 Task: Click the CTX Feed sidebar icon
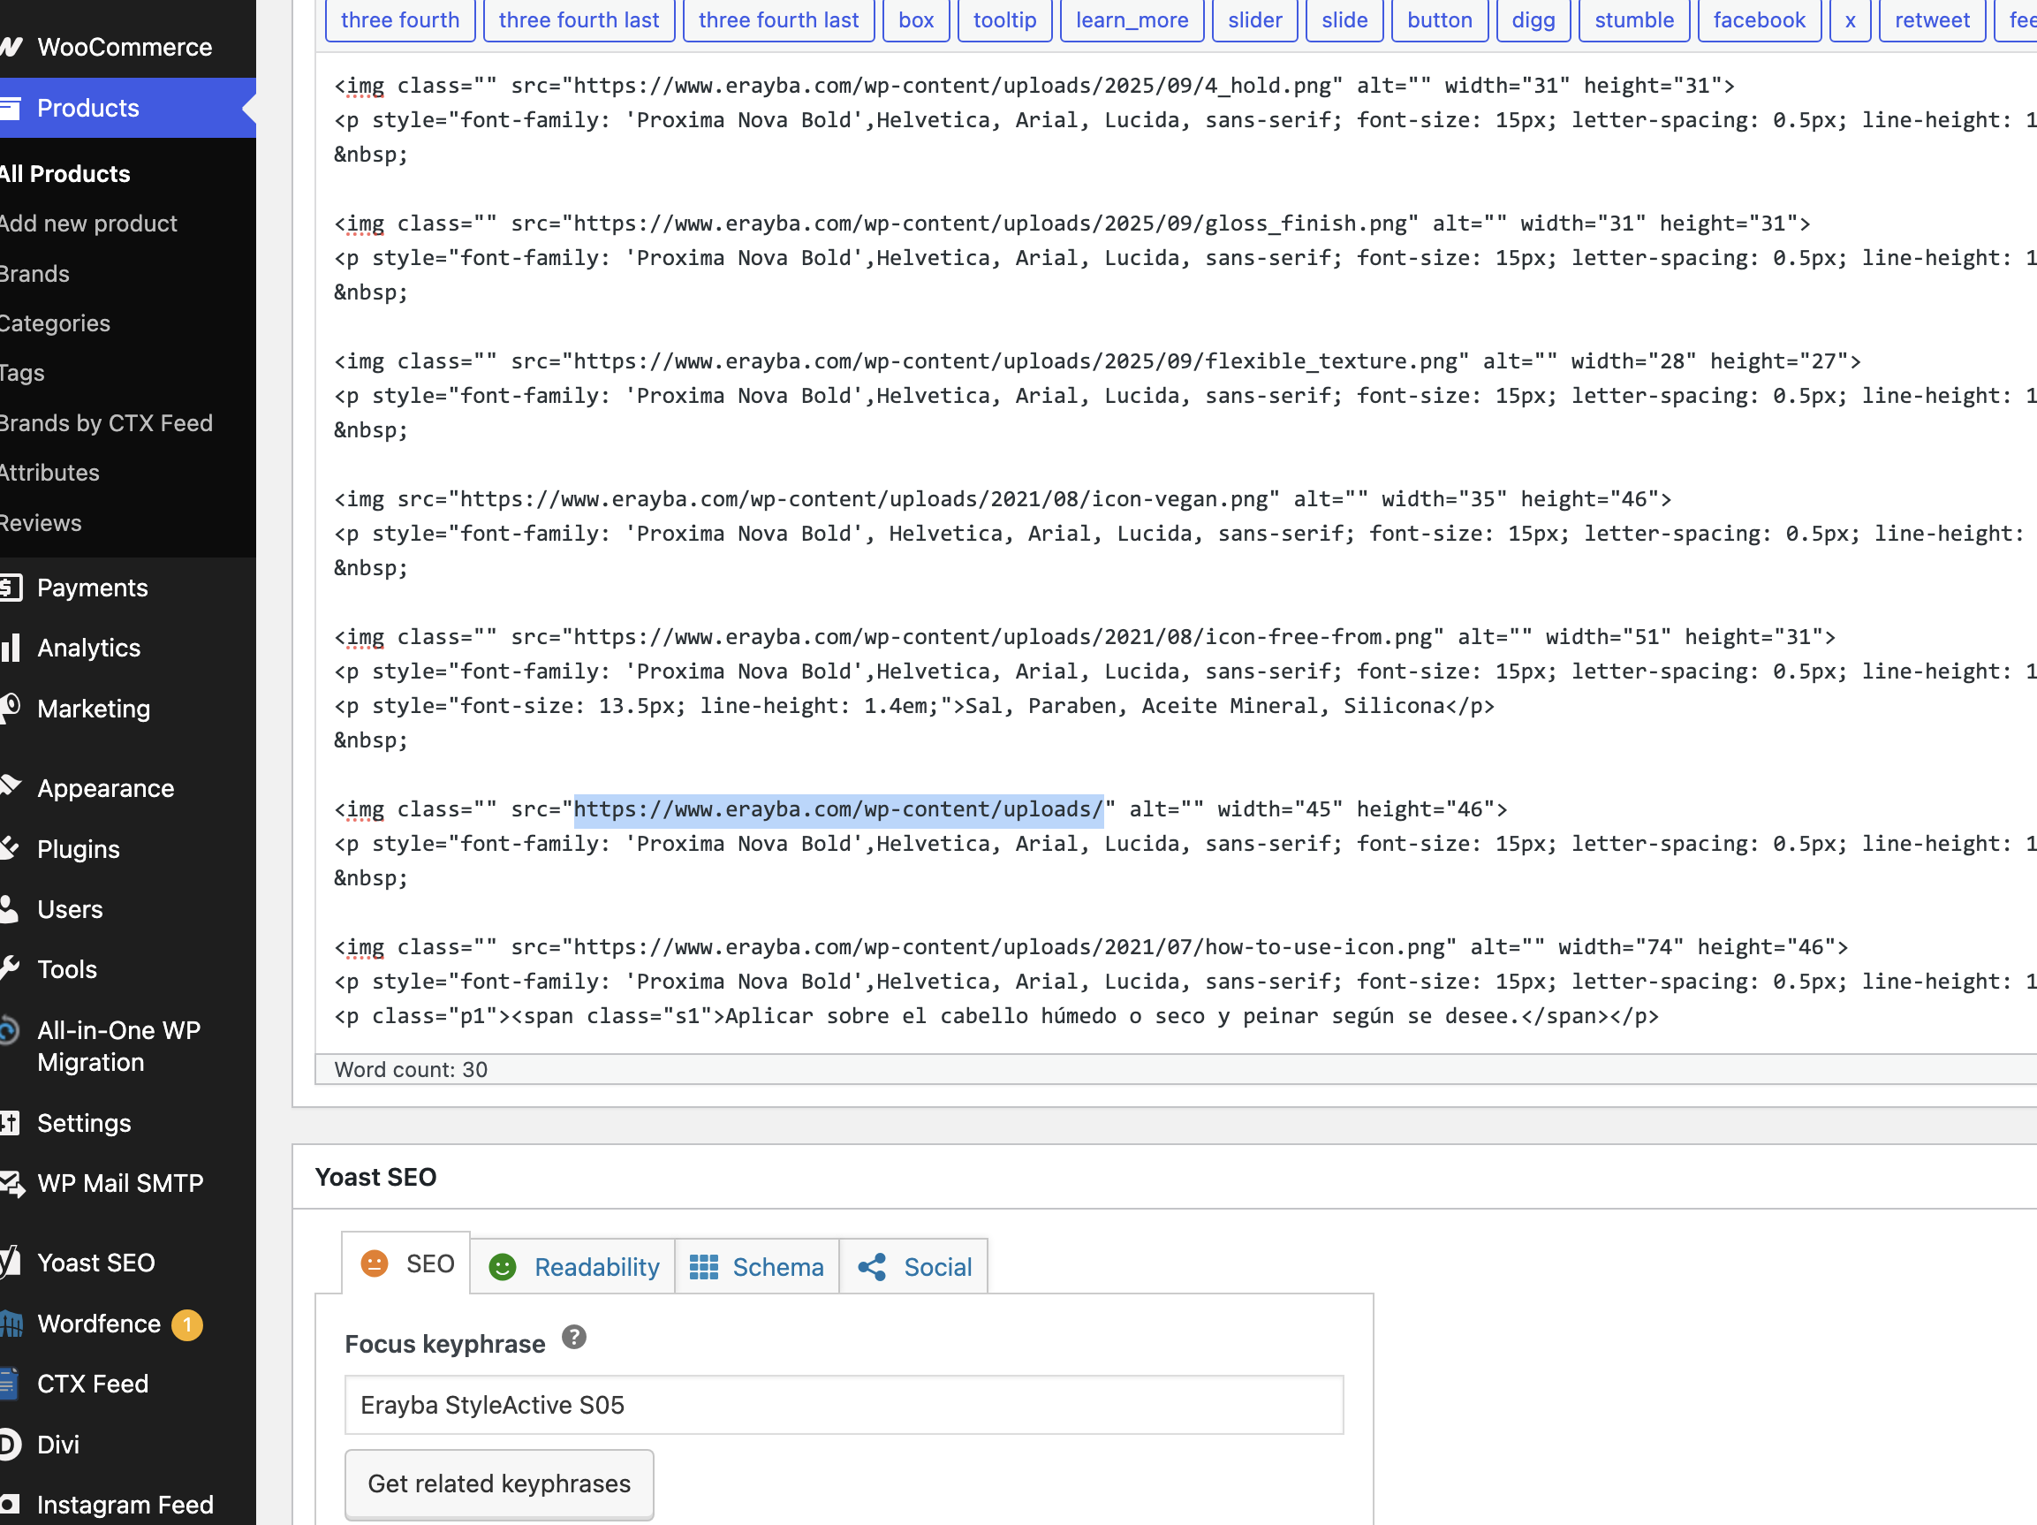(x=8, y=1383)
